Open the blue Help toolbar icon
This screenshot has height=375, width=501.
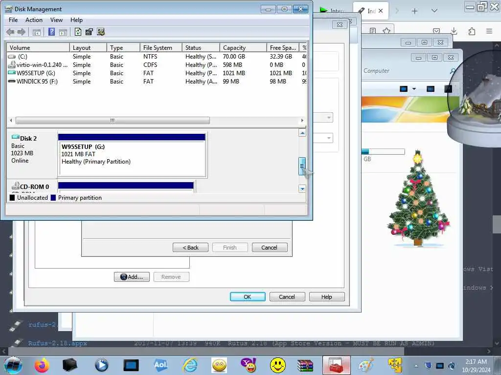[51, 32]
